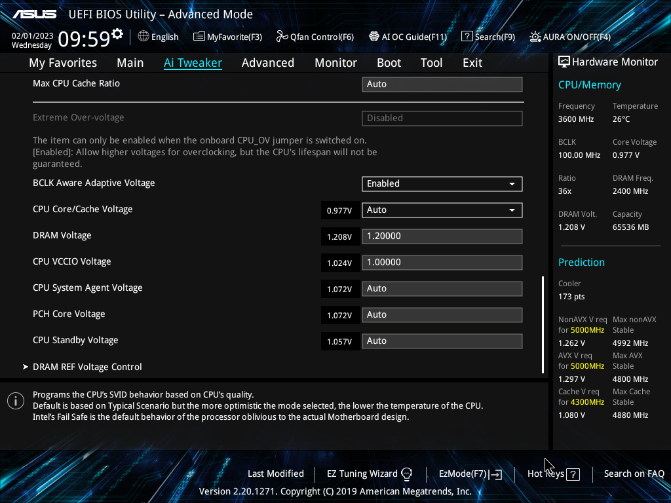The height and width of the screenshot is (503, 671).
Task: Click the Max CPU Cache Ratio label
Action: tap(76, 83)
